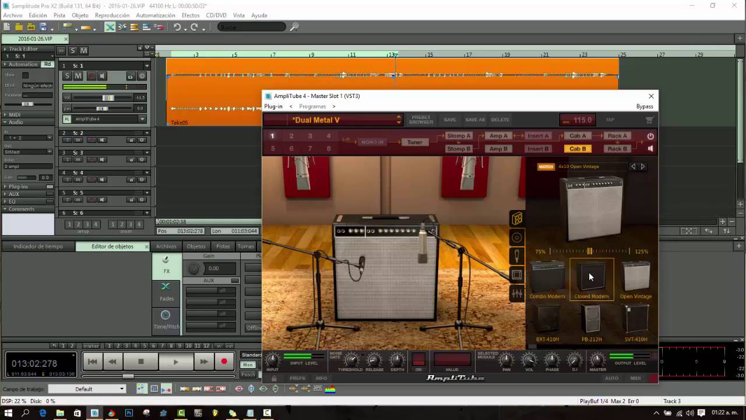Toggle the global Mute M button
This screenshot has height=420, width=746.
point(83,51)
